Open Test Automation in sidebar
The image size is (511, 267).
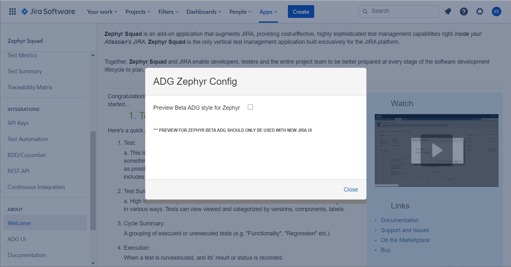[28, 139]
